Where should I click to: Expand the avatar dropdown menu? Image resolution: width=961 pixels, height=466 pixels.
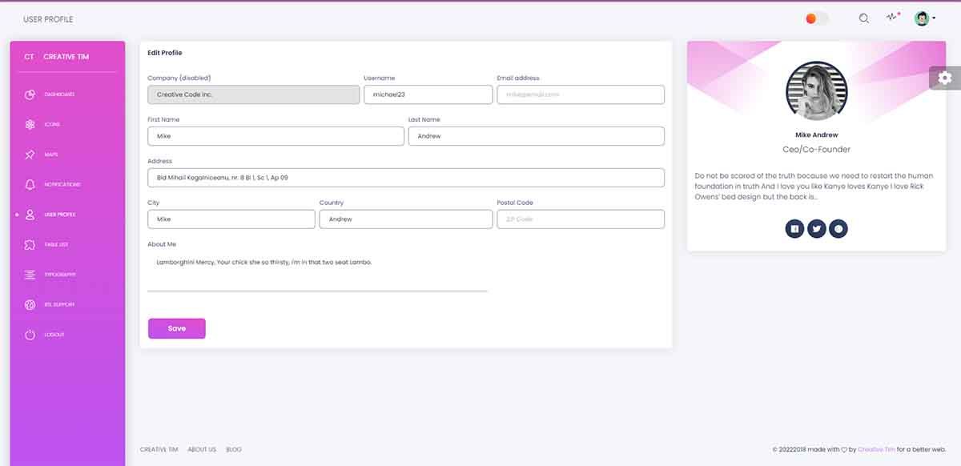(x=923, y=17)
